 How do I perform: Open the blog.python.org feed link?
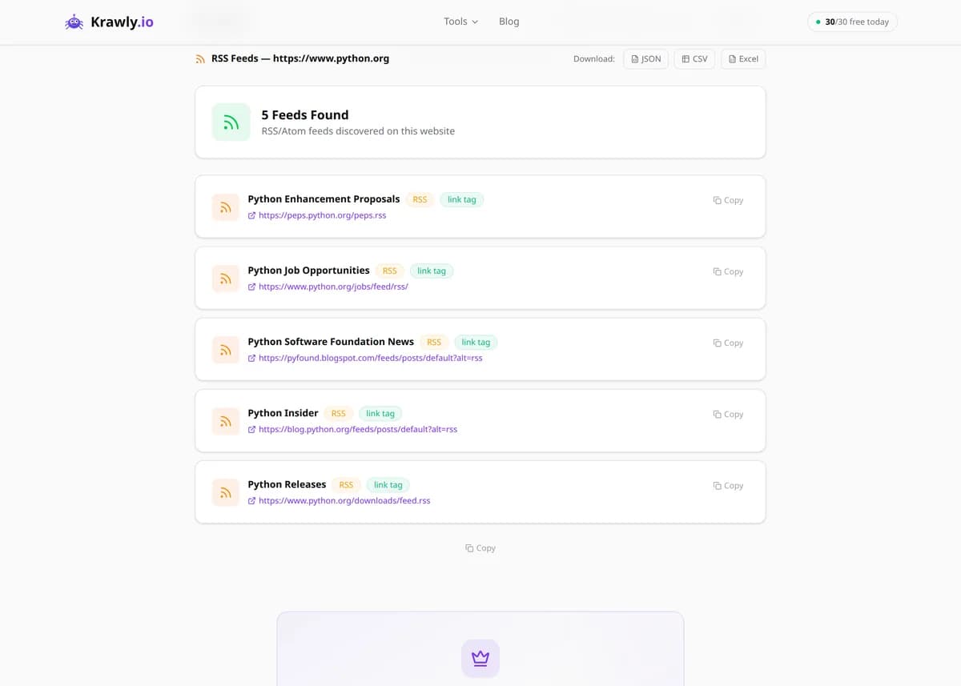click(357, 429)
